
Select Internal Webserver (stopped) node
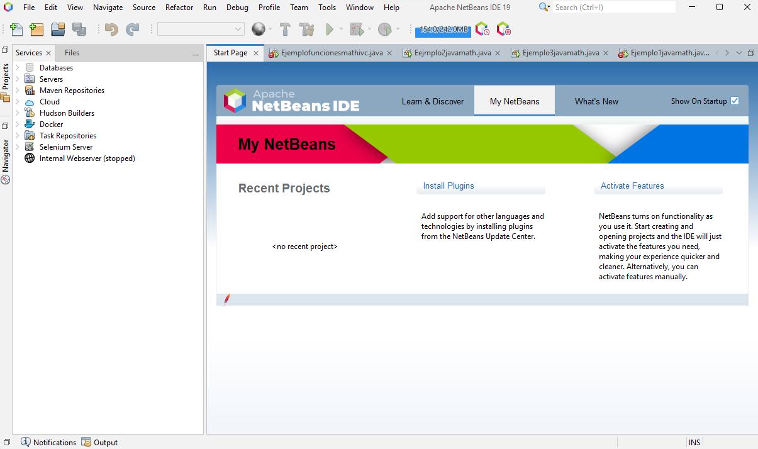[87, 158]
